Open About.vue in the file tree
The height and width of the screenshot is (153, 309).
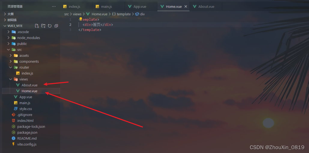click(30, 85)
